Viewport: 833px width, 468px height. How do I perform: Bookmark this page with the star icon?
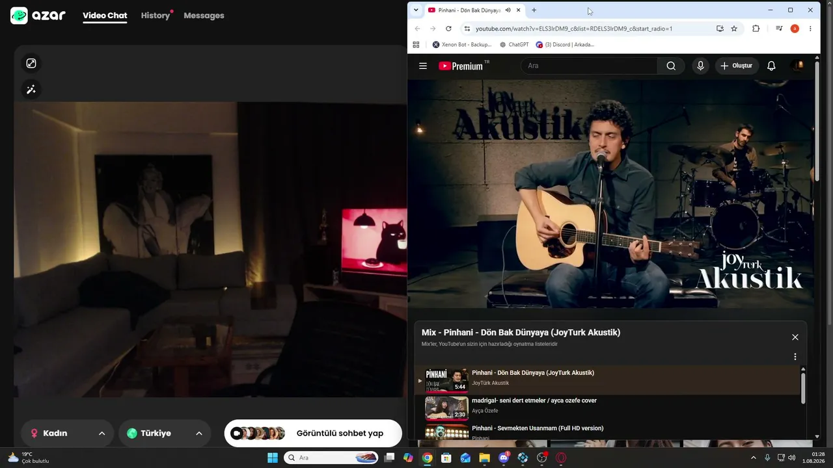pos(734,29)
